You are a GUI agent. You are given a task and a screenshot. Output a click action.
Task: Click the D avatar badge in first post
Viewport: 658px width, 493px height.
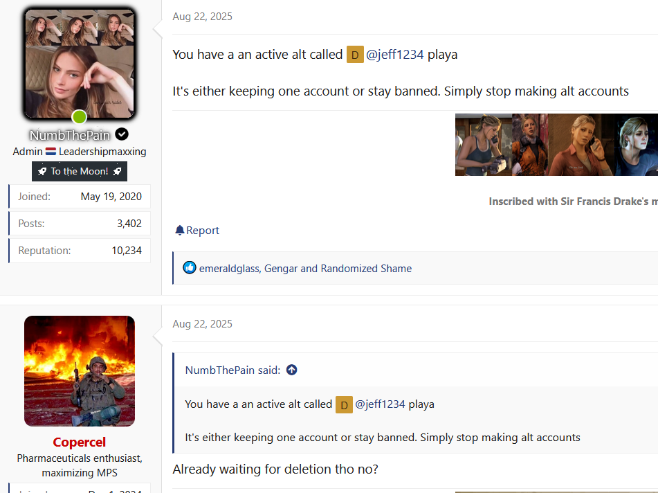tap(355, 55)
